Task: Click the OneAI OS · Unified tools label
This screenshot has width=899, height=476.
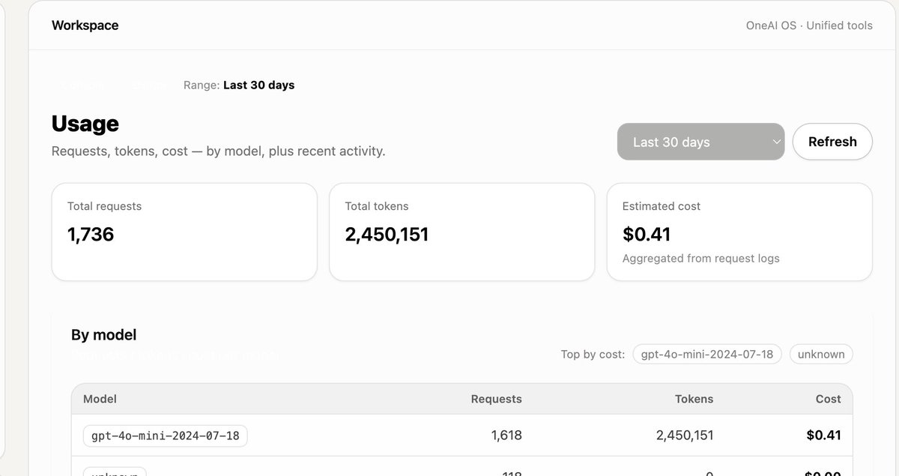Action: pyautogui.click(x=809, y=25)
